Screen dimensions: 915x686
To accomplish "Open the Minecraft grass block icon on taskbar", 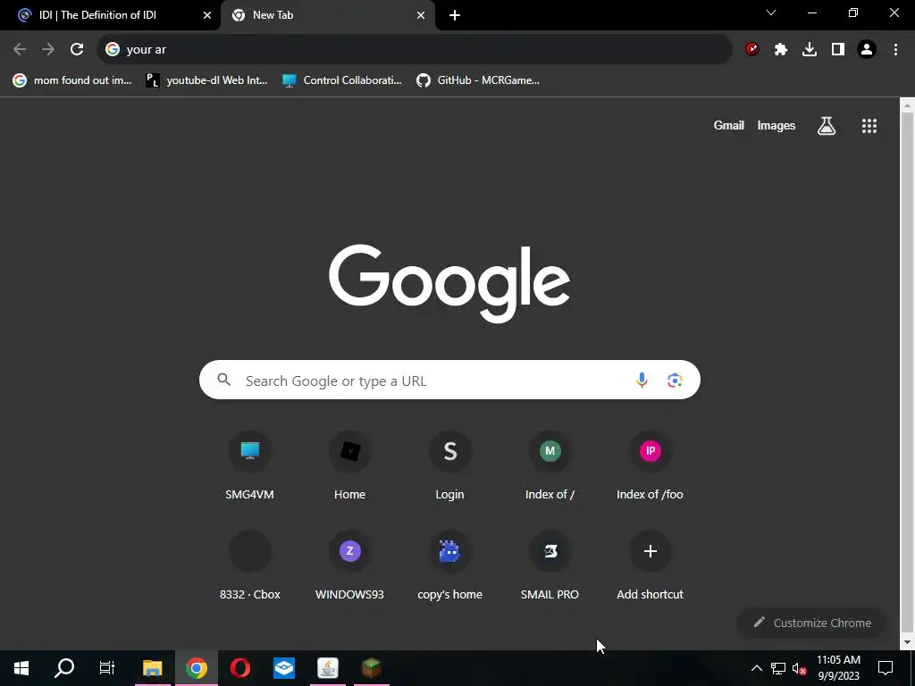I will point(372,668).
